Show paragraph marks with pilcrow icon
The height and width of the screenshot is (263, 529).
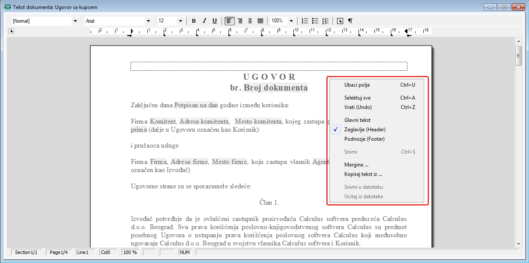tap(350, 21)
